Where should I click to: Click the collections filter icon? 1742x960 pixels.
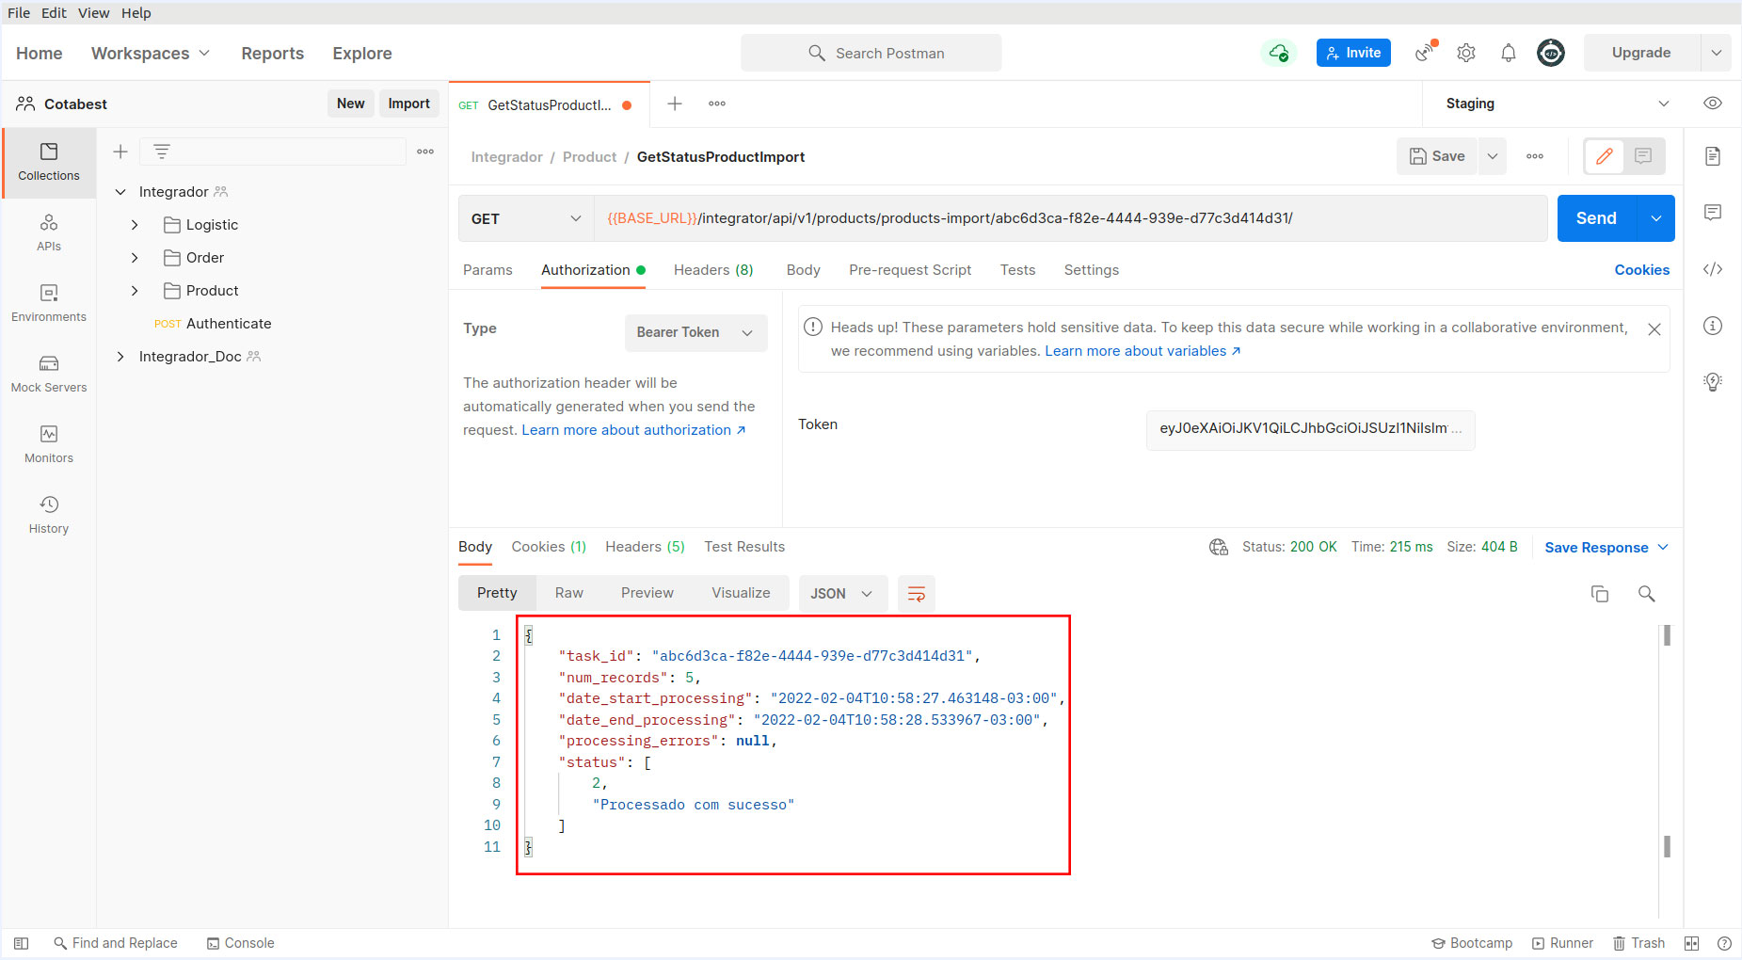pyautogui.click(x=162, y=152)
